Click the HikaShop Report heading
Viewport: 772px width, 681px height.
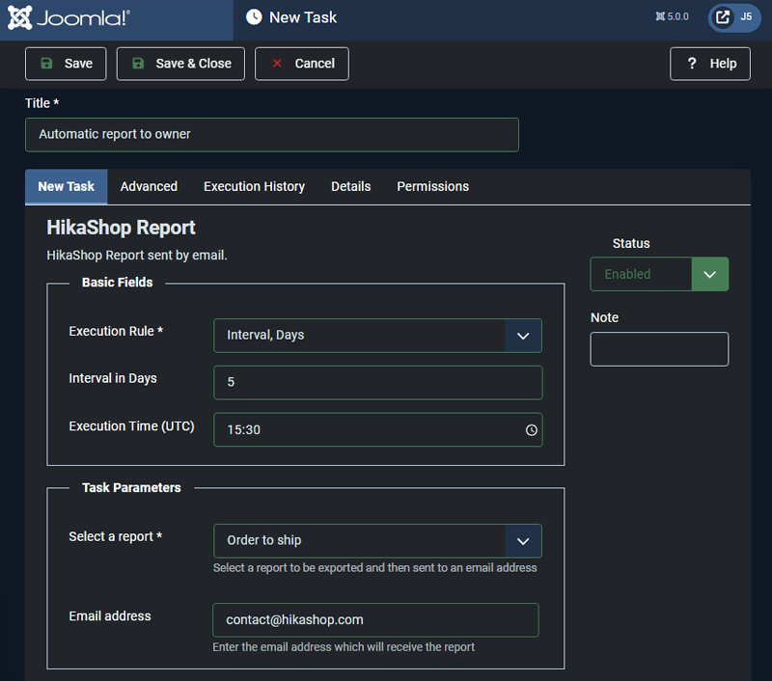coord(121,228)
